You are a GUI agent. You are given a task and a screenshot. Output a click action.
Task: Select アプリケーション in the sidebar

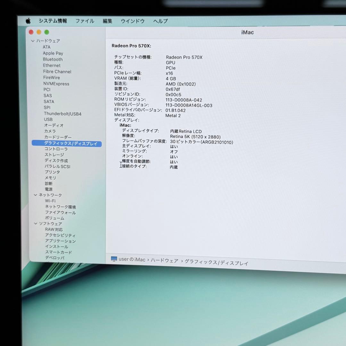(61, 241)
